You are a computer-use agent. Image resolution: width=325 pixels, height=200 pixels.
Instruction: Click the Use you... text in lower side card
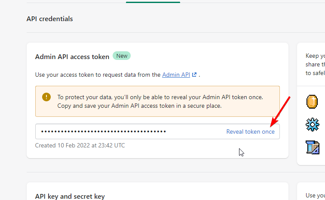coord(315,195)
